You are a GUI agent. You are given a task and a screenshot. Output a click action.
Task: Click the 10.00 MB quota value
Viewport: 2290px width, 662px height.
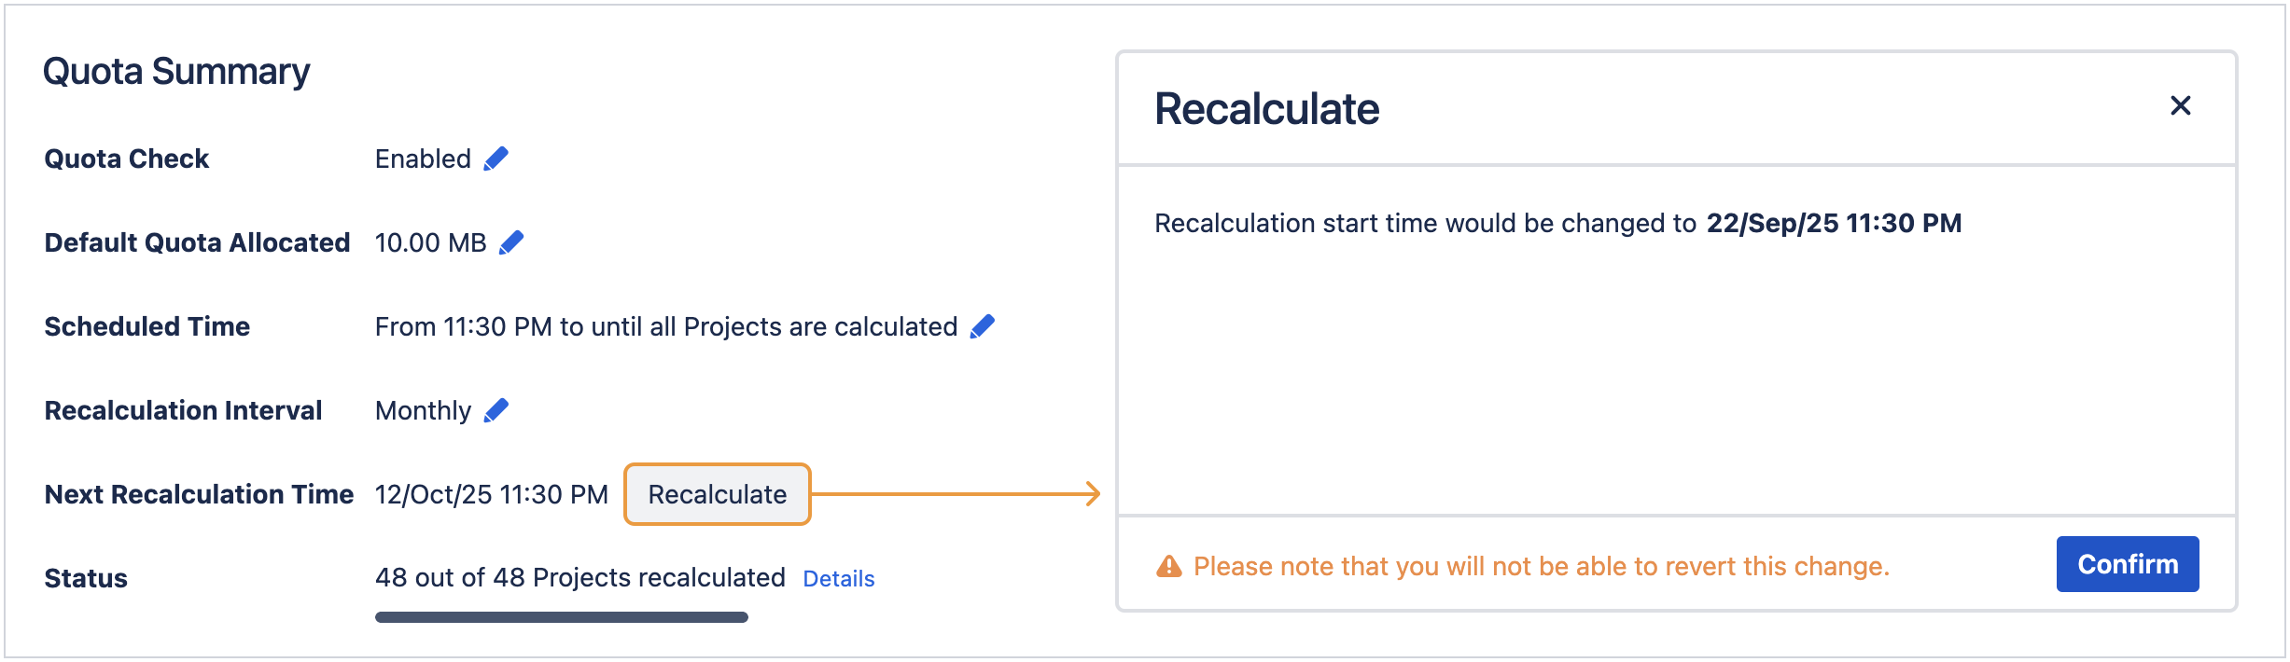coord(429,241)
